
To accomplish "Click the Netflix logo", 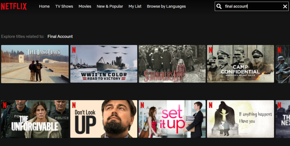I will point(14,6).
